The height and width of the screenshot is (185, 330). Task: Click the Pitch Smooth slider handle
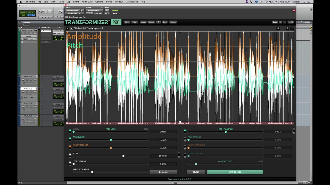(111, 140)
